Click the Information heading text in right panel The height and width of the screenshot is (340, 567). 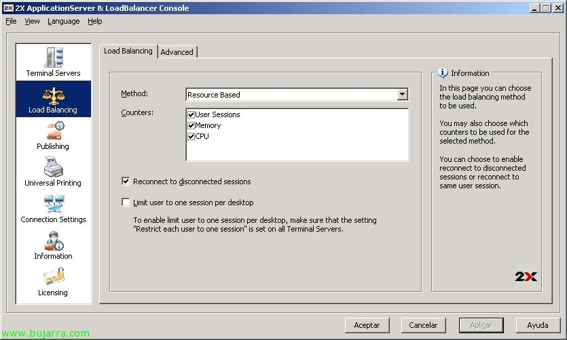pos(470,73)
